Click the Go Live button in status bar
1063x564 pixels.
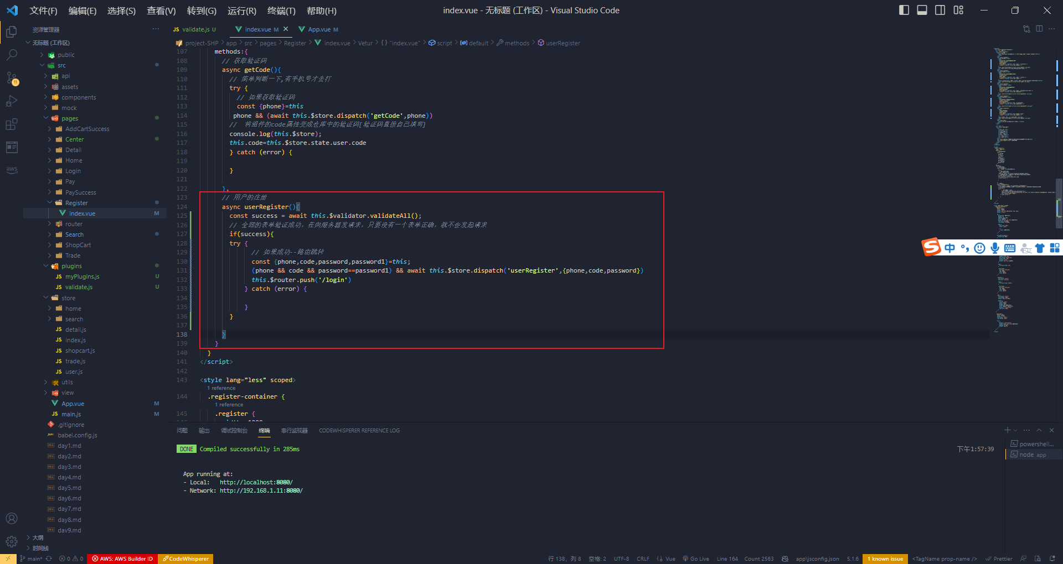tap(696, 558)
